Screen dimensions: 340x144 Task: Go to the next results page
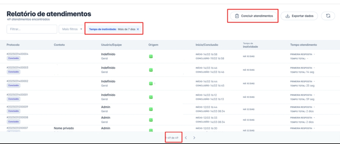(x=194, y=138)
